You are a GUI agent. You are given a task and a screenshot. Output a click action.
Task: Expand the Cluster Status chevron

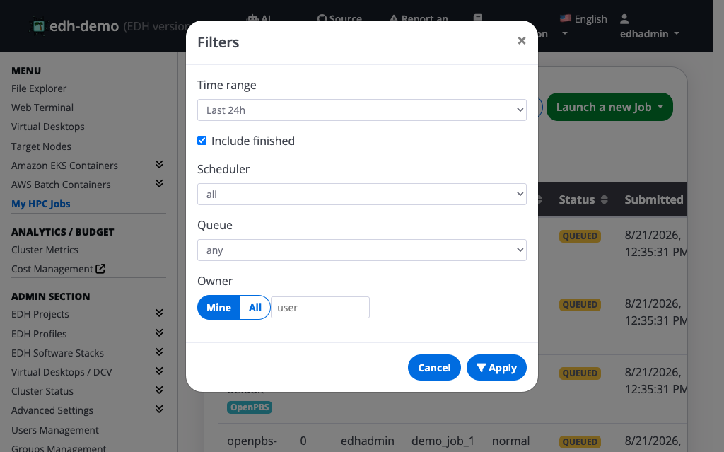(x=159, y=390)
